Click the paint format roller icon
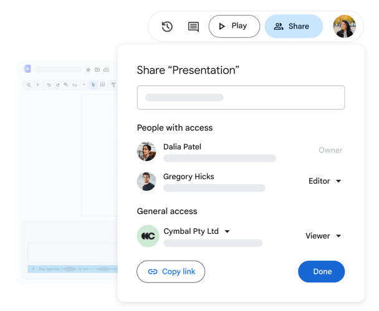Image resolution: width=379 pixels, height=311 pixels. (x=113, y=85)
